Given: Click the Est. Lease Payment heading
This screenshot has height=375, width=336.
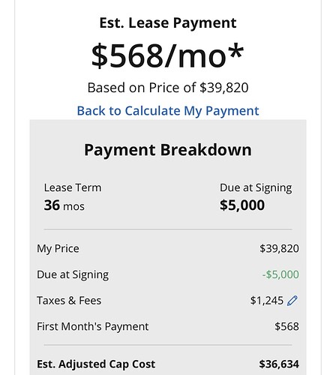Looking at the screenshot, I should coord(168,22).
